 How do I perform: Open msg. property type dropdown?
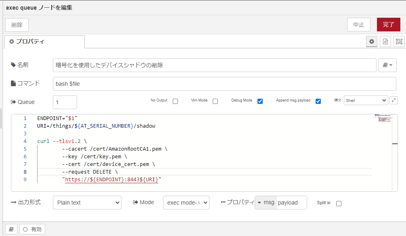click(266, 203)
